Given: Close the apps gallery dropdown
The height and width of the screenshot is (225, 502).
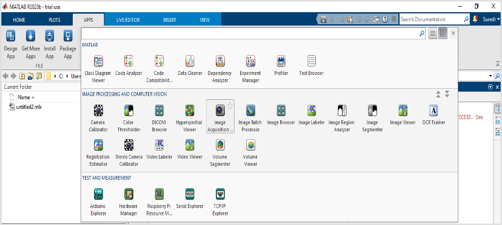Looking at the screenshot, I should tap(453, 33).
